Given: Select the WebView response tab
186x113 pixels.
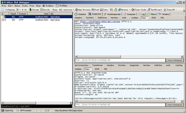Looking at the screenshot, I should tap(158, 65).
